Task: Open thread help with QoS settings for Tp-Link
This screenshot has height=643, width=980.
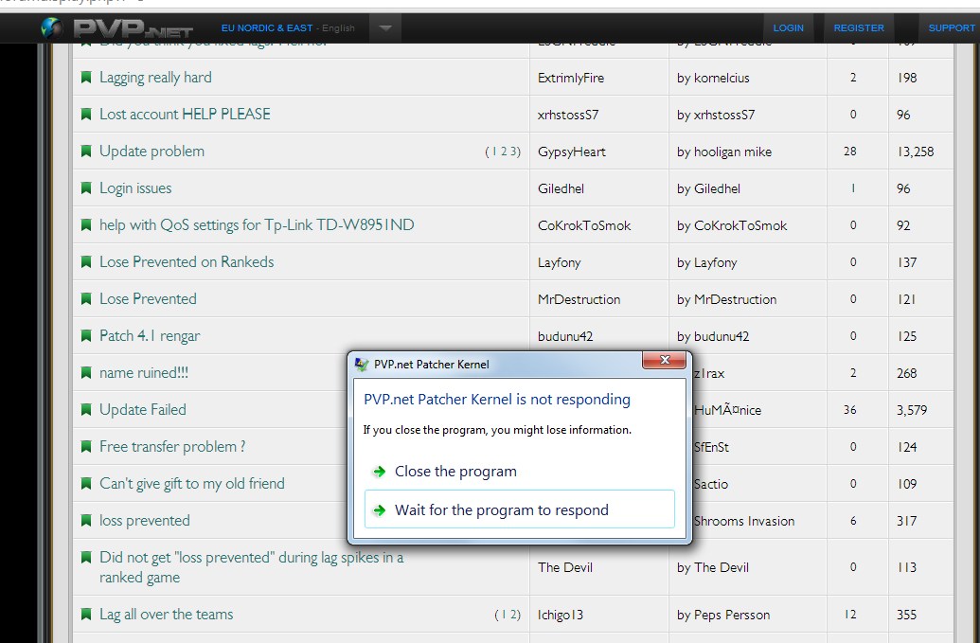Action: pos(257,225)
